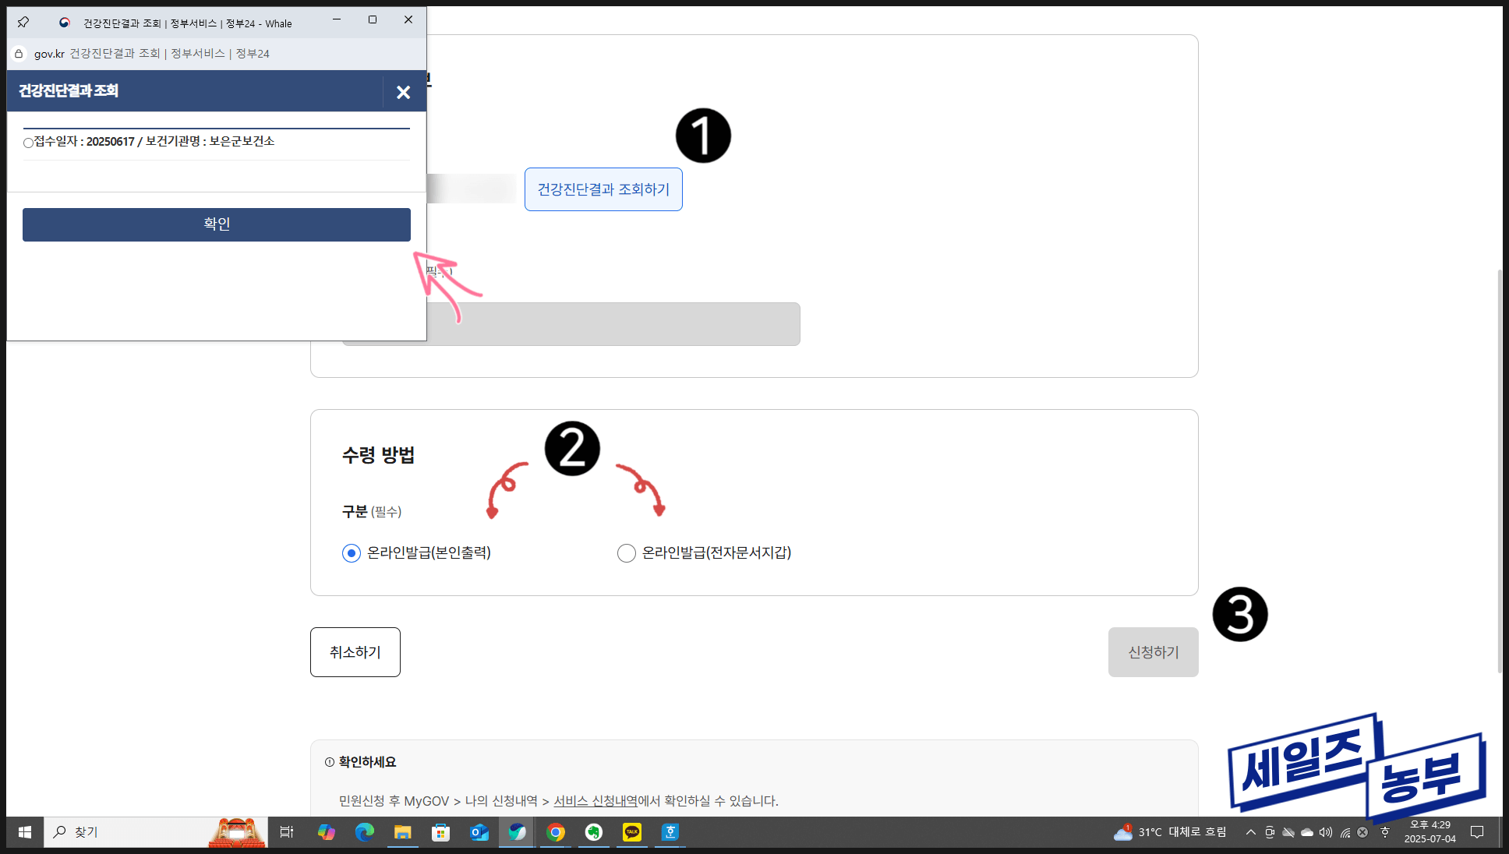
Task: Open Outlook from the taskbar
Action: click(479, 832)
